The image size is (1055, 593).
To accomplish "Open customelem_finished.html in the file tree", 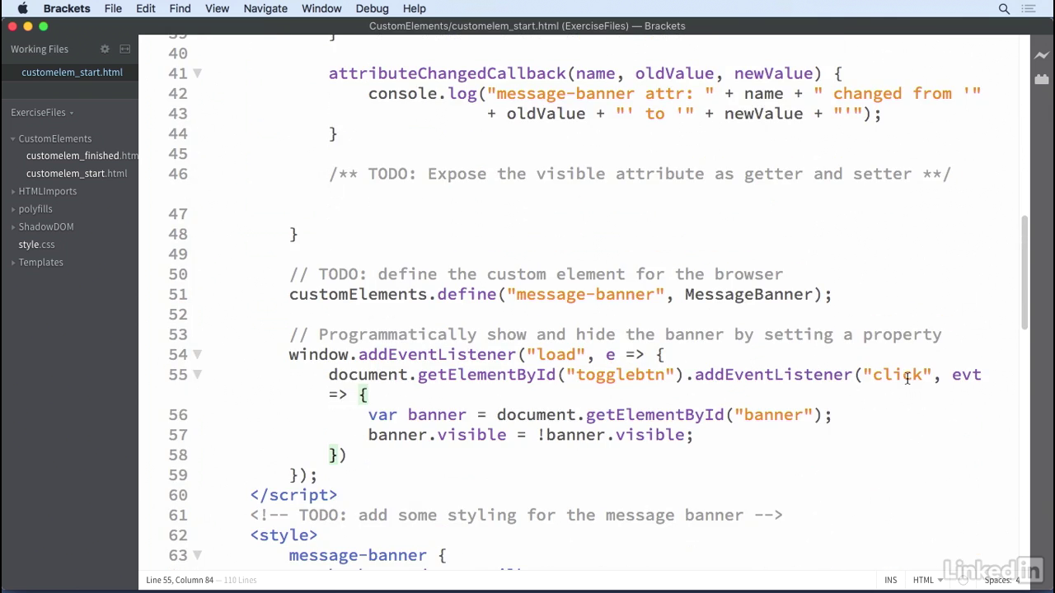I will tap(82, 156).
